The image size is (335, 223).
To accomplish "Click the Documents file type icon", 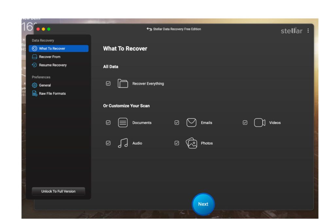I will coord(123,123).
